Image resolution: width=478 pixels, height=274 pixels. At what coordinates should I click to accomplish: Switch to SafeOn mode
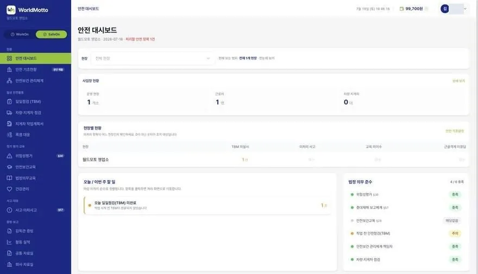51,34
